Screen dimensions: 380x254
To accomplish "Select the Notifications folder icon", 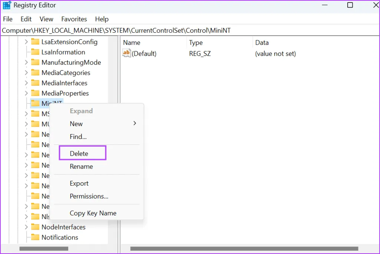I will click(x=35, y=237).
